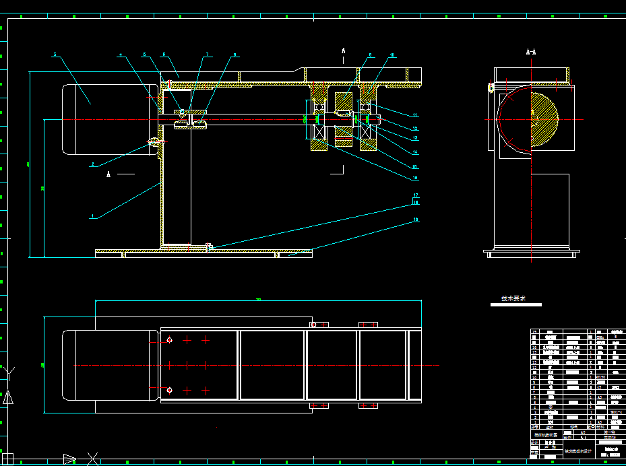This screenshot has height=466, width=626.
Task: Select the HT150 material cell in the parts list
Action: [601, 377]
